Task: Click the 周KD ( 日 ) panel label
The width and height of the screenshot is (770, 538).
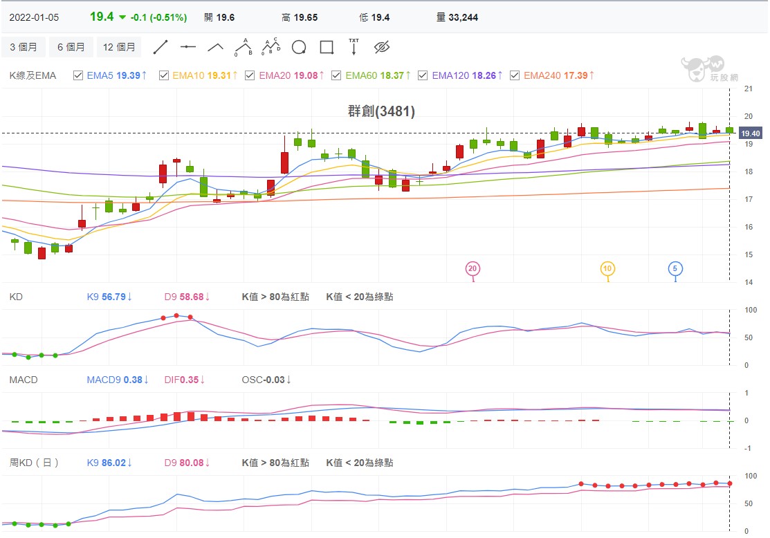Action: point(34,463)
